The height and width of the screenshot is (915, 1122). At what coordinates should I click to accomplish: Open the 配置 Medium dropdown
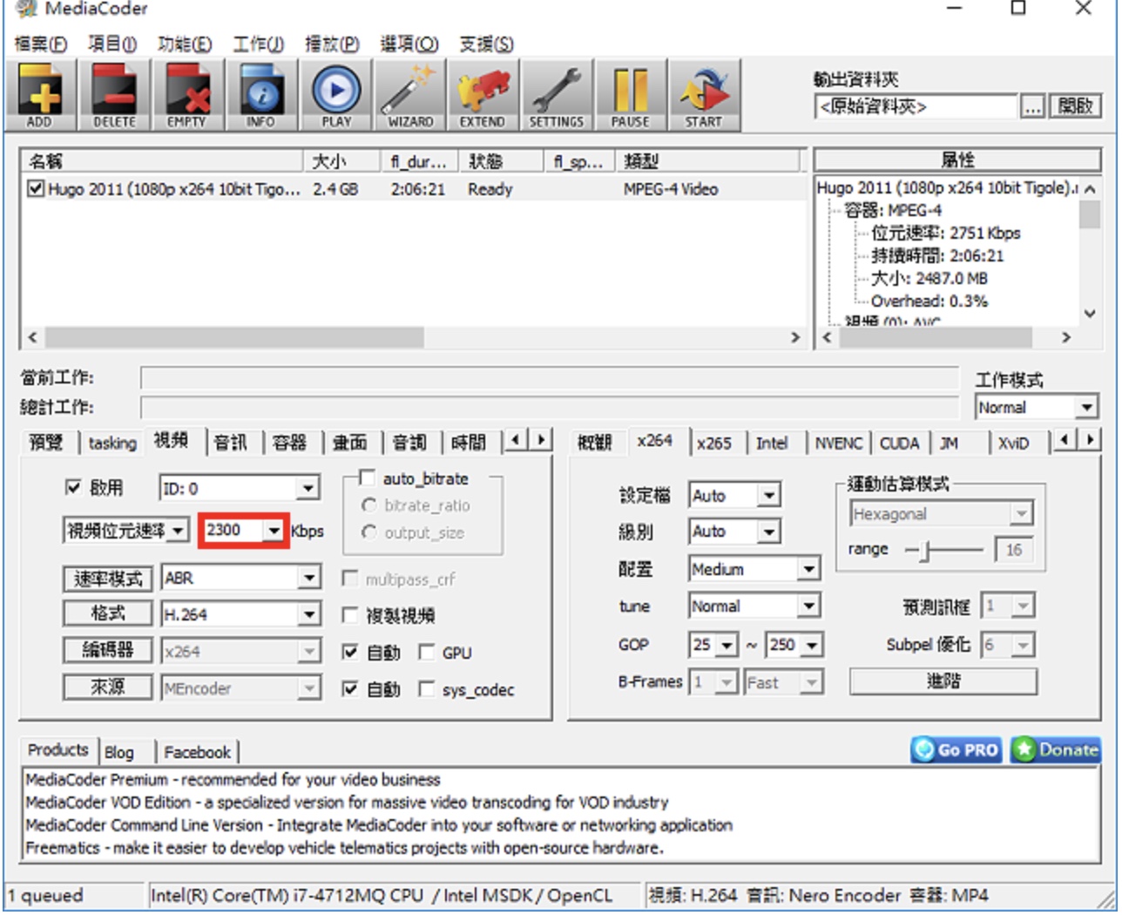[x=754, y=569]
